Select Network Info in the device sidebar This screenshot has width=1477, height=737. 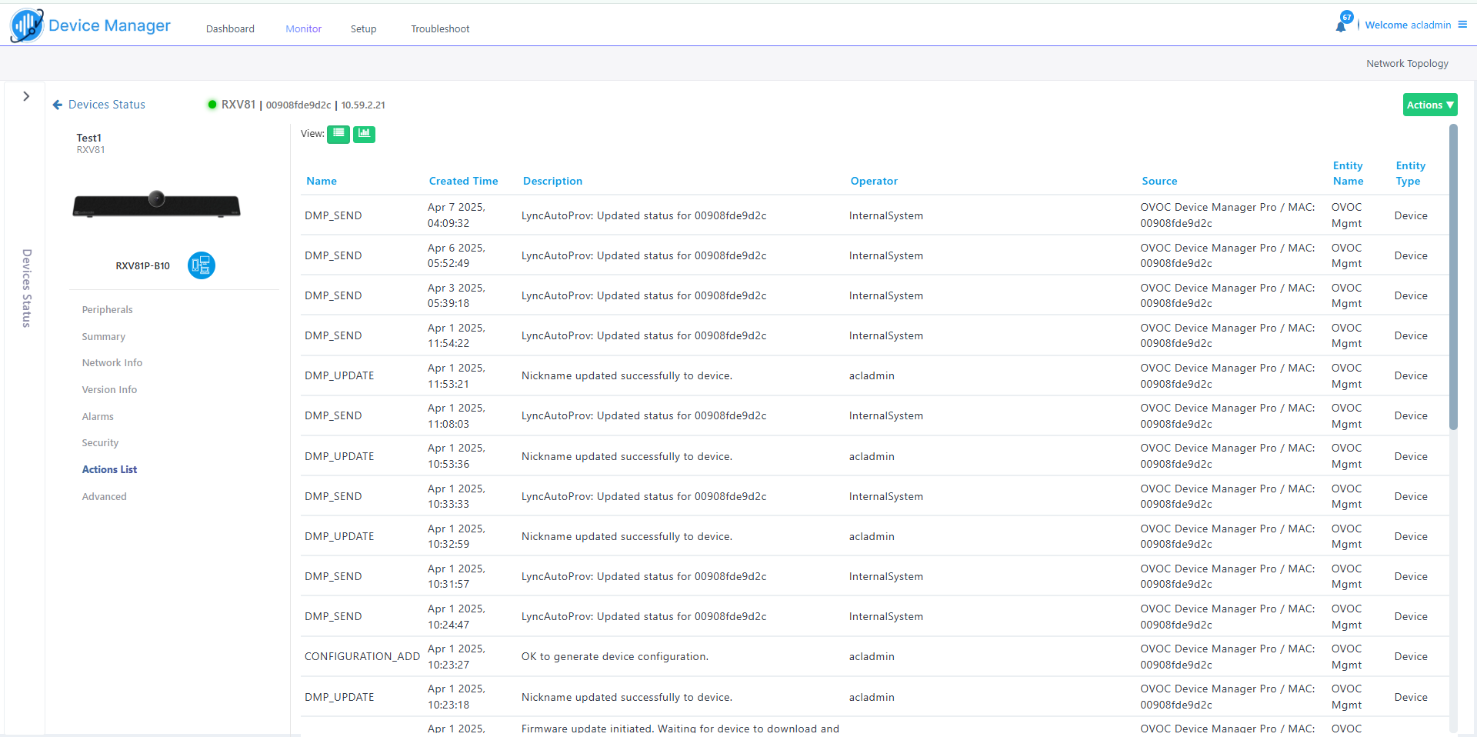112,362
